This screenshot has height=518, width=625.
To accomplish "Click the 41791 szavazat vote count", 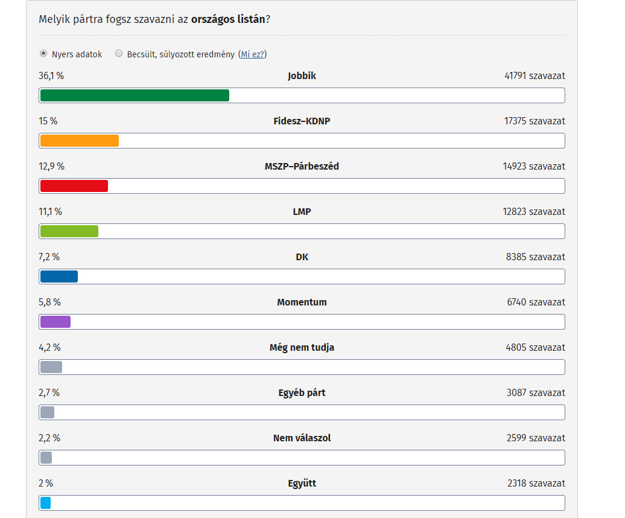I will (535, 75).
